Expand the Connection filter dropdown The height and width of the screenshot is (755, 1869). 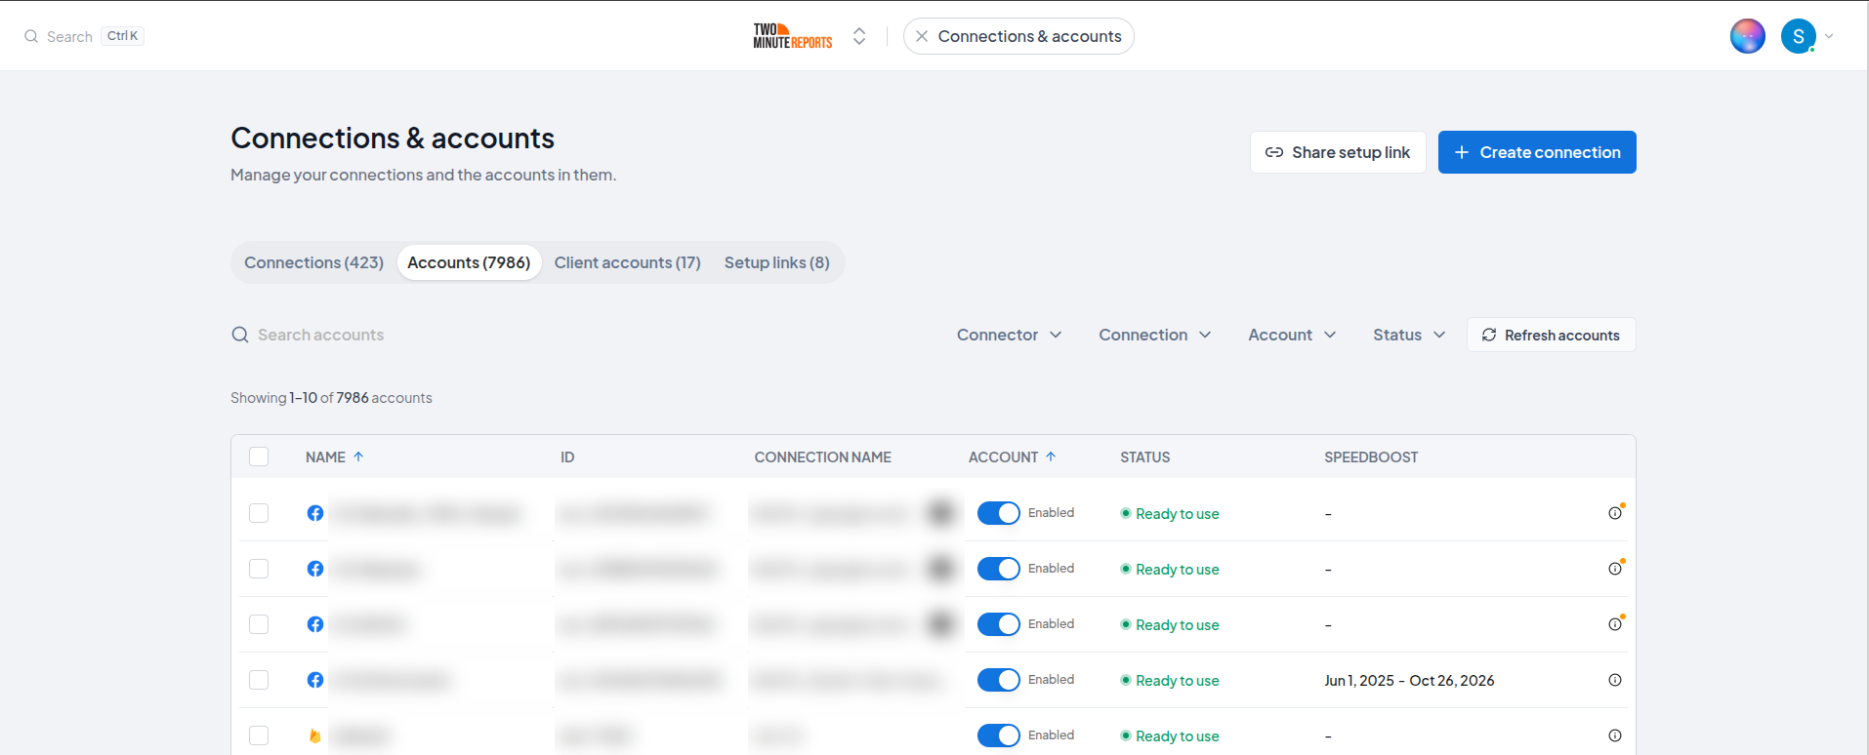pyautogui.click(x=1155, y=335)
